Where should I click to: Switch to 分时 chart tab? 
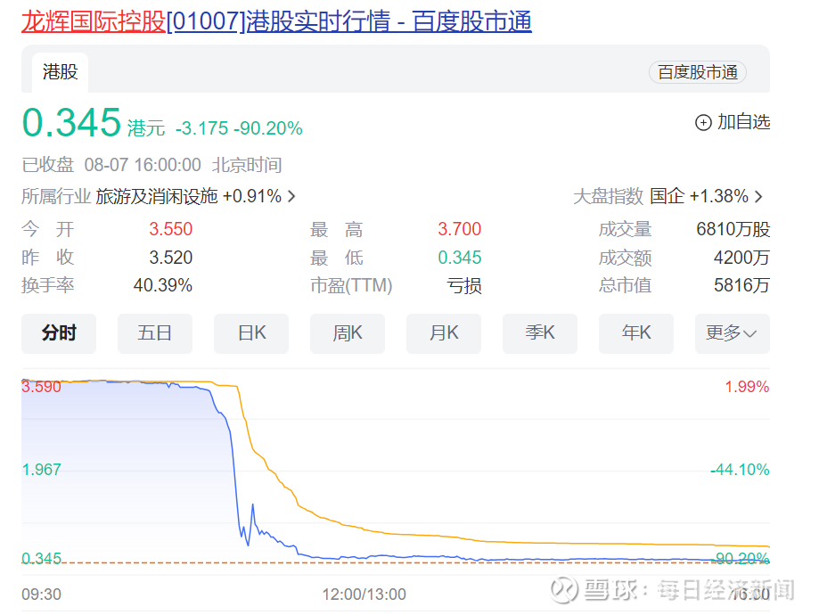tap(59, 333)
